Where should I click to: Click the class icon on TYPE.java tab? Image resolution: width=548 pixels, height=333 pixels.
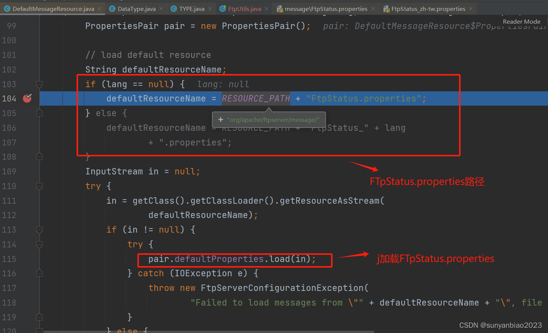[x=173, y=8]
